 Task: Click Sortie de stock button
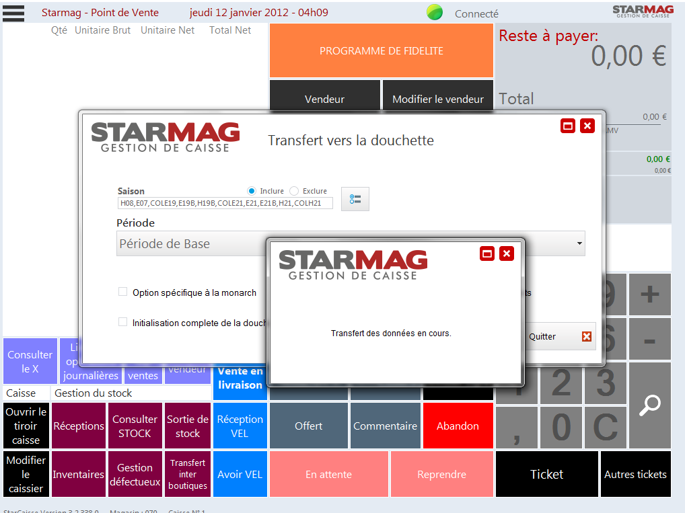click(x=188, y=426)
